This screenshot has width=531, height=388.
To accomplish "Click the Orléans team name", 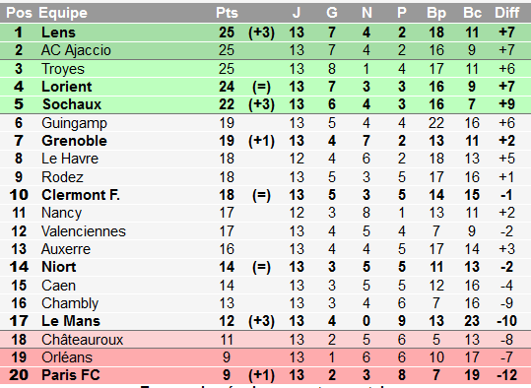I will click(67, 357).
